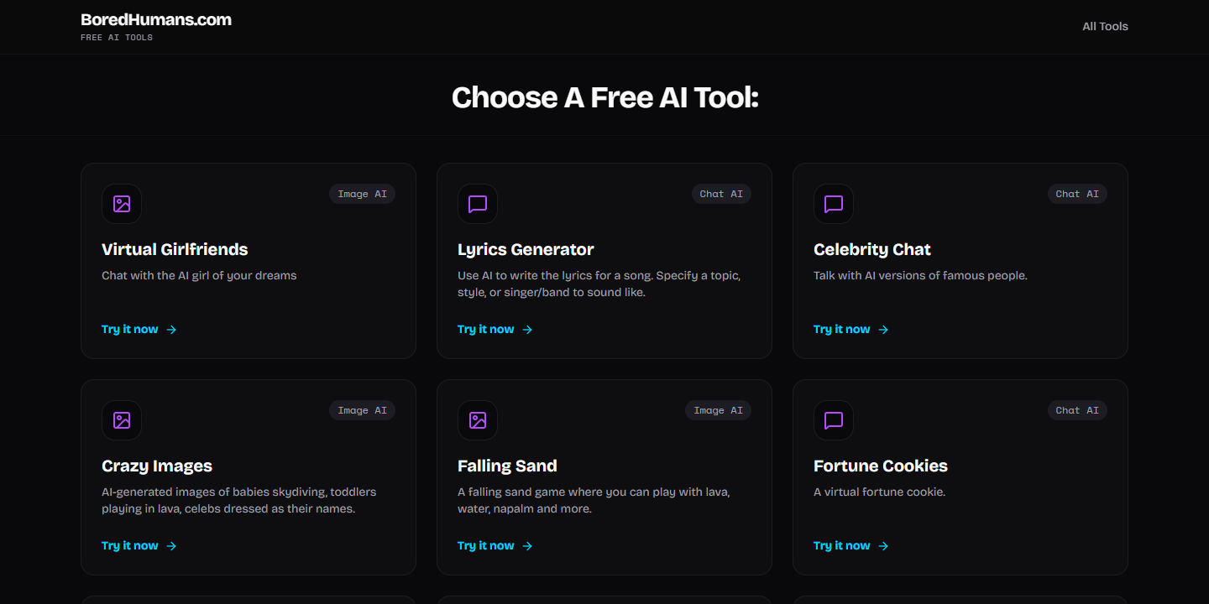Click the Celebrity Chat bubble icon
This screenshot has width=1209, height=604.
pyautogui.click(x=834, y=204)
